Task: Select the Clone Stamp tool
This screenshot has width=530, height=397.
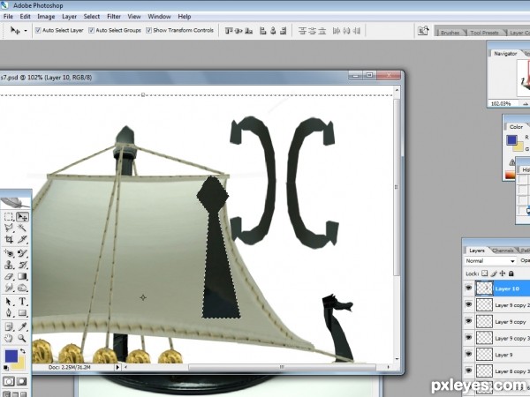Action: tap(9, 265)
